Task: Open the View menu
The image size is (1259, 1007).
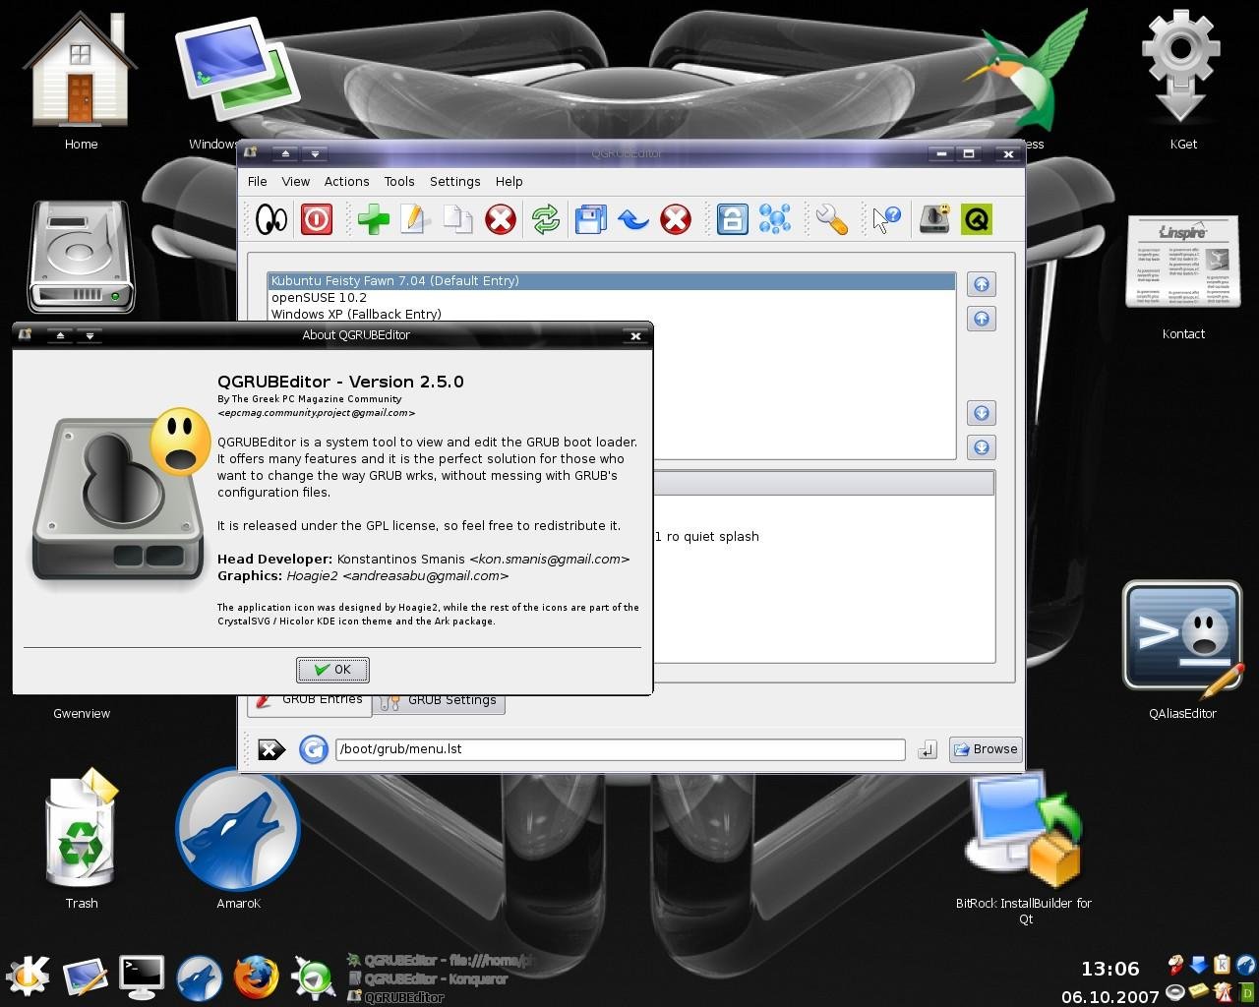Action: pos(295,182)
